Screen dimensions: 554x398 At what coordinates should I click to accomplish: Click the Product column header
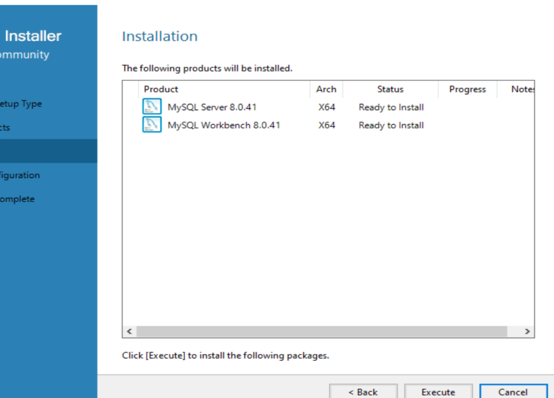224,89
